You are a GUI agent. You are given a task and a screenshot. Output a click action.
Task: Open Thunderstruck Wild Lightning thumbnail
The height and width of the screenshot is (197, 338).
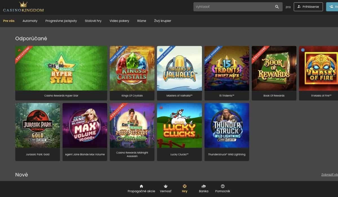click(227, 126)
